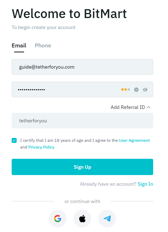This screenshot has height=232, width=168.
Task: Uncheck the age certification checkbox
Action: tap(14, 140)
